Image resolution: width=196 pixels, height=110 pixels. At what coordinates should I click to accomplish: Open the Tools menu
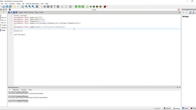tap(42, 4)
